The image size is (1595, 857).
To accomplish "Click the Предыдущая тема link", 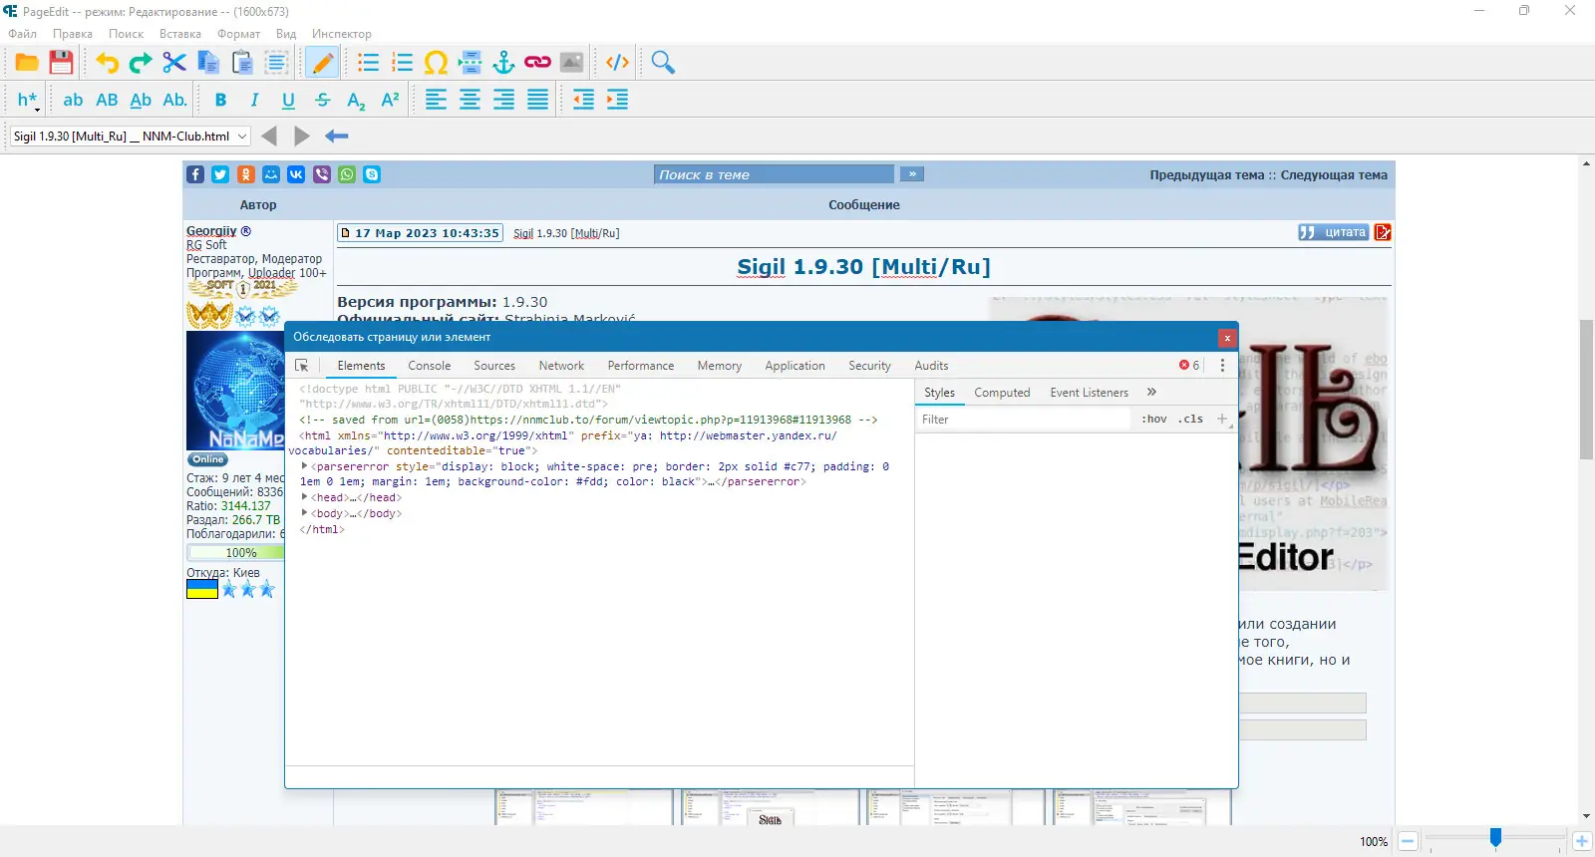I will pyautogui.click(x=1206, y=175).
